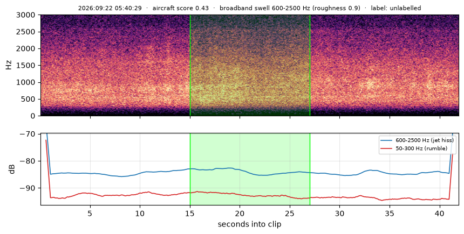Click the 15 second tick label
The image size is (464, 234).
pos(190,213)
